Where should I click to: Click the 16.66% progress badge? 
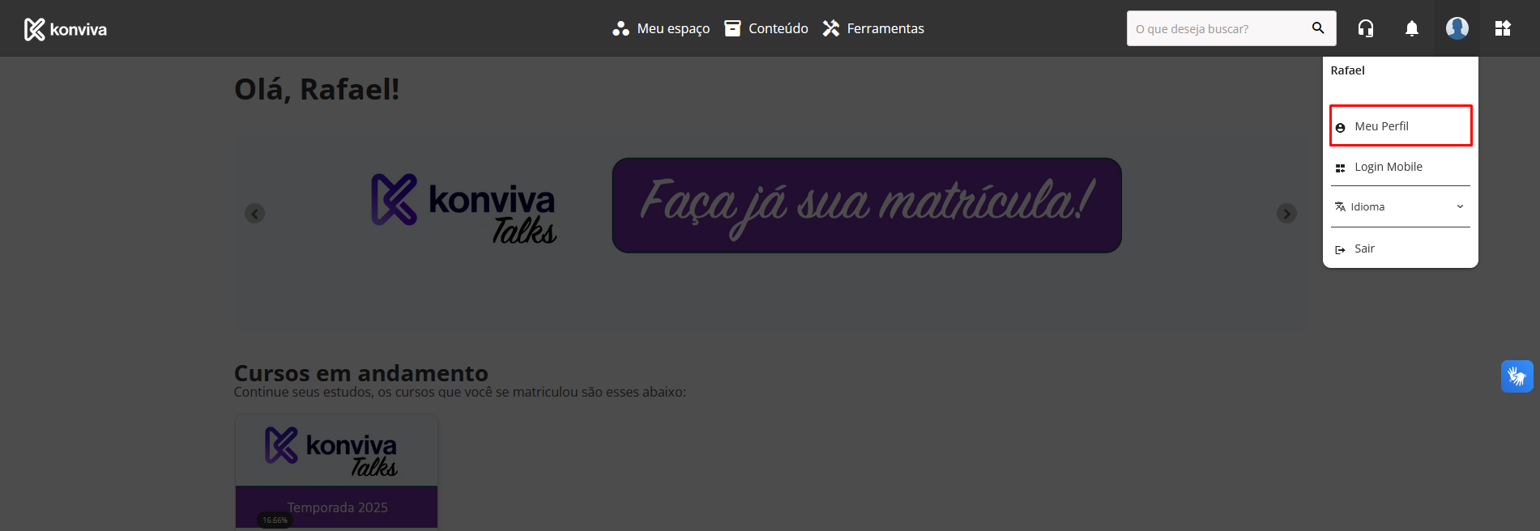[x=275, y=520]
